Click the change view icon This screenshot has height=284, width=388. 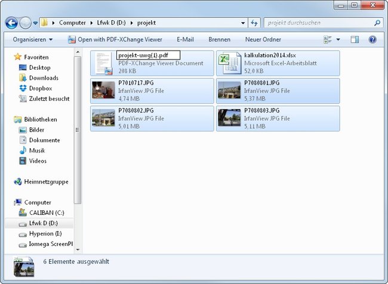click(x=328, y=39)
